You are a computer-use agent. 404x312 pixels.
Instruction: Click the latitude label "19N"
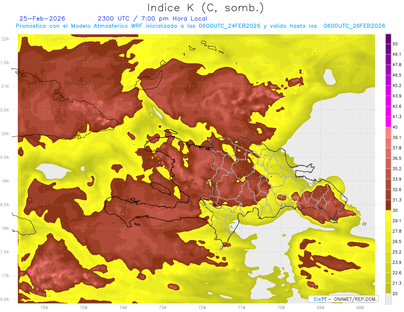click(x=5, y=181)
